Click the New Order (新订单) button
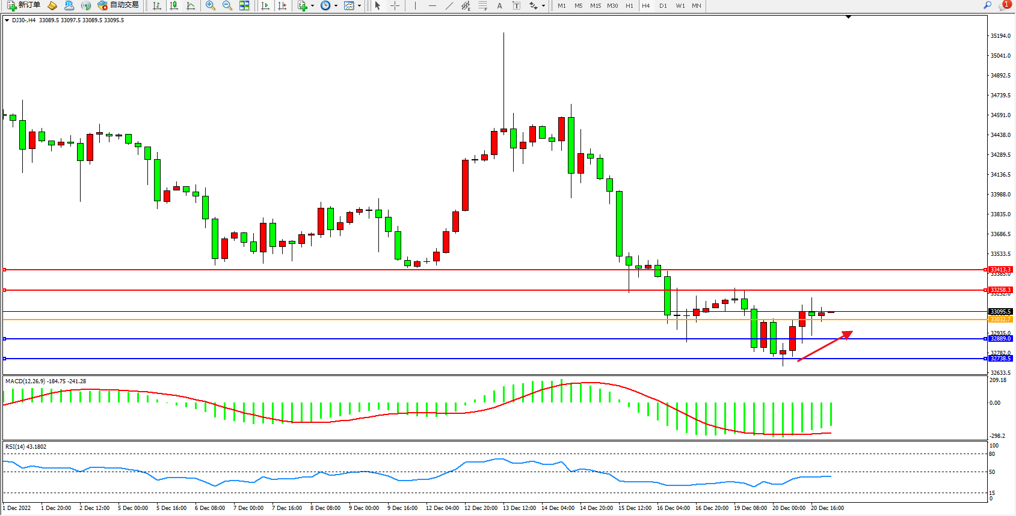1016x516 pixels. point(24,5)
